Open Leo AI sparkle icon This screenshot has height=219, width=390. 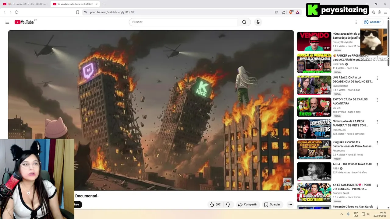[373, 12]
